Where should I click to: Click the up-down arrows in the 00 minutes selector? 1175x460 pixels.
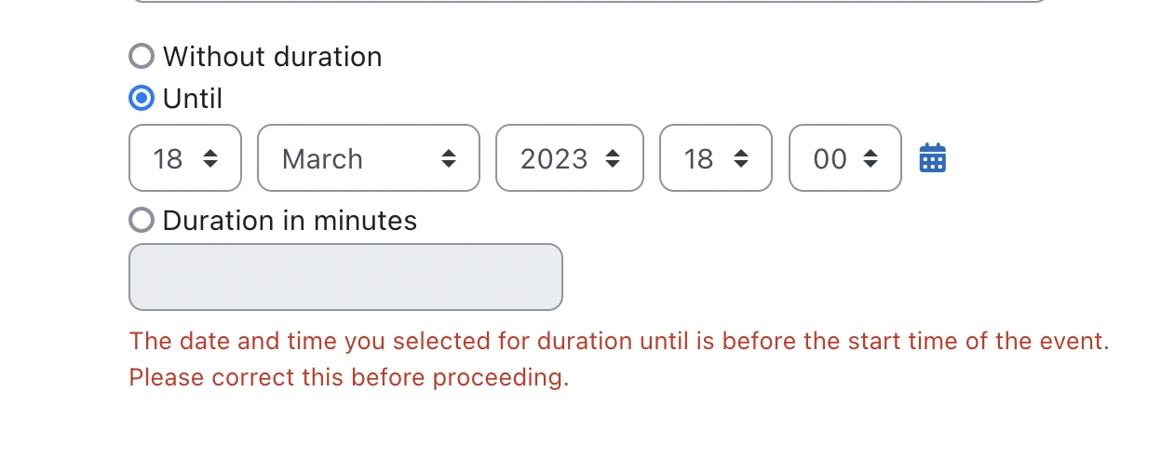pyautogui.click(x=871, y=158)
